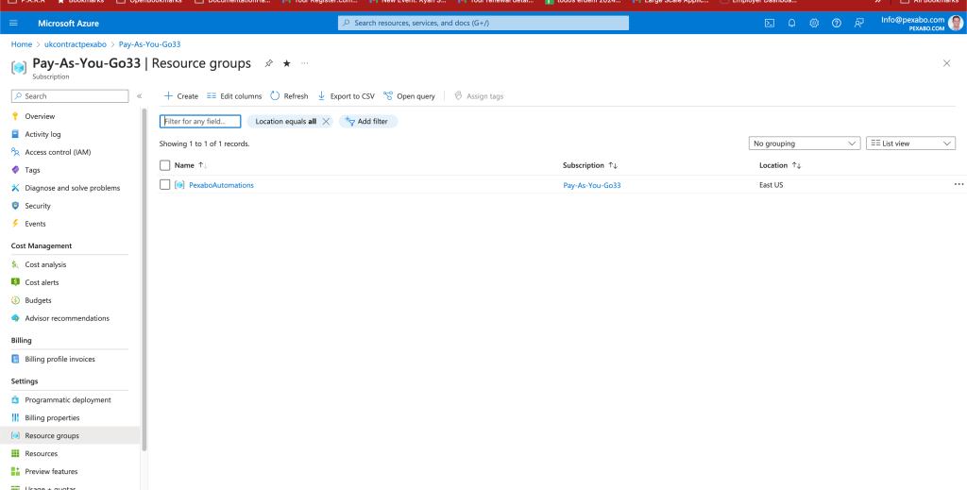The width and height of the screenshot is (967, 490).
Task: Focus the Azure global search bar
Action: [483, 23]
